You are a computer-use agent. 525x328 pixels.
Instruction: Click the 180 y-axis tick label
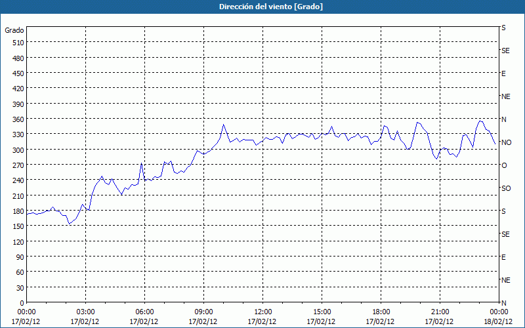click(18, 211)
